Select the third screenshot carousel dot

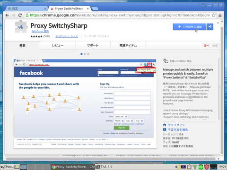pos(88,54)
